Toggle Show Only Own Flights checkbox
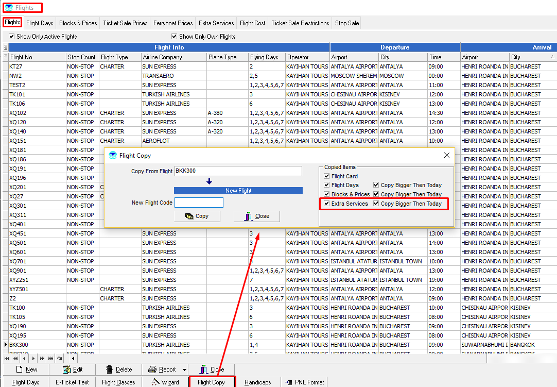557x387 pixels. pyautogui.click(x=175, y=37)
